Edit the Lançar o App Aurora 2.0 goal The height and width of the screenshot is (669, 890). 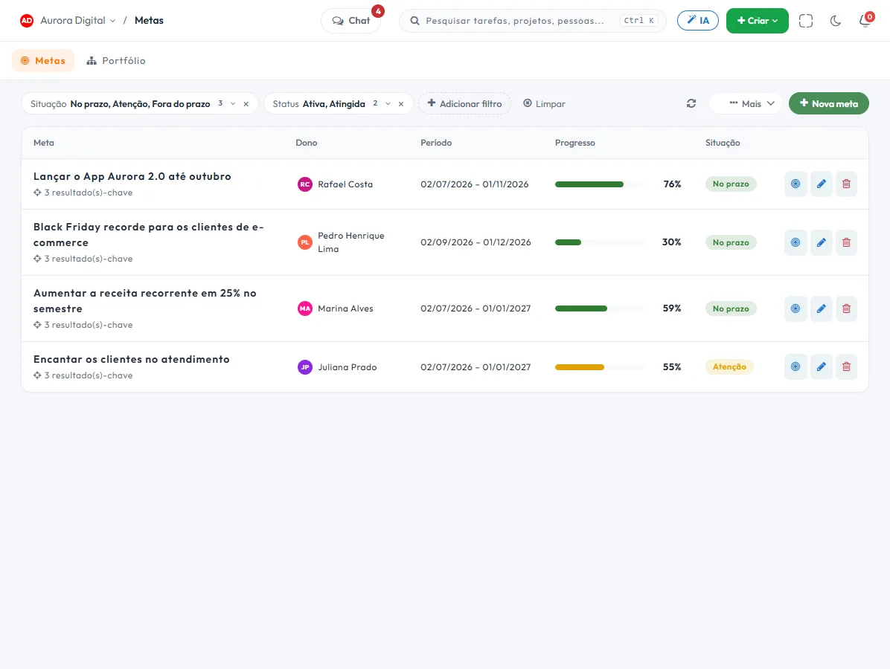(822, 184)
